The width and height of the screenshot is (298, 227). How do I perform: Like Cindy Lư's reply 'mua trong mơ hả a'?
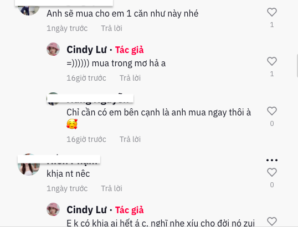tap(272, 61)
